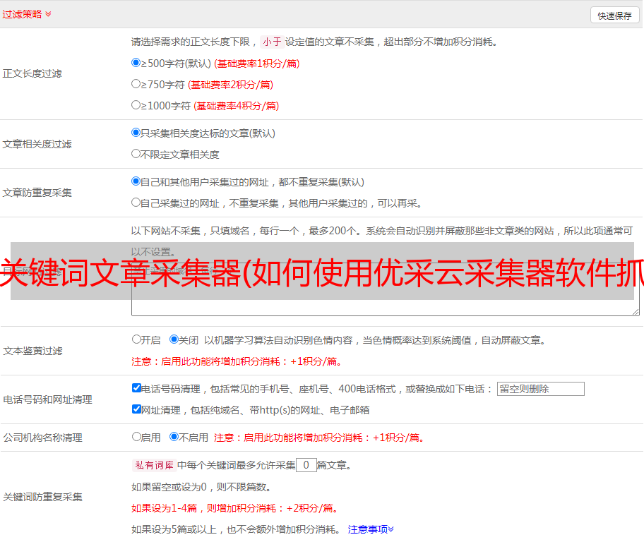Choose 不限定文章相关度 option

[136, 154]
